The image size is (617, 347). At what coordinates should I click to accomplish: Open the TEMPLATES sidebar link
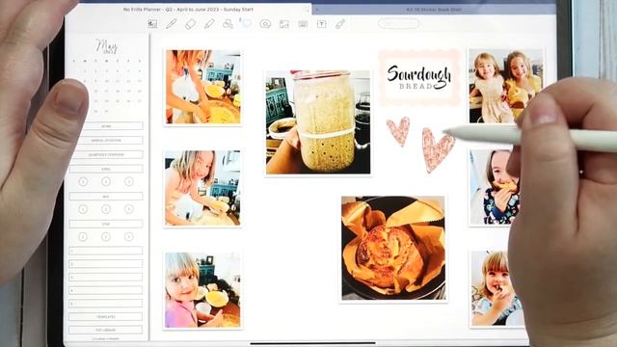(106, 316)
